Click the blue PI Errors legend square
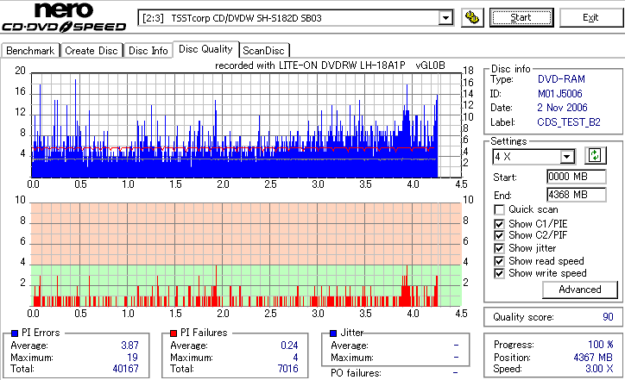The width and height of the screenshot is (625, 380). tap(15, 333)
